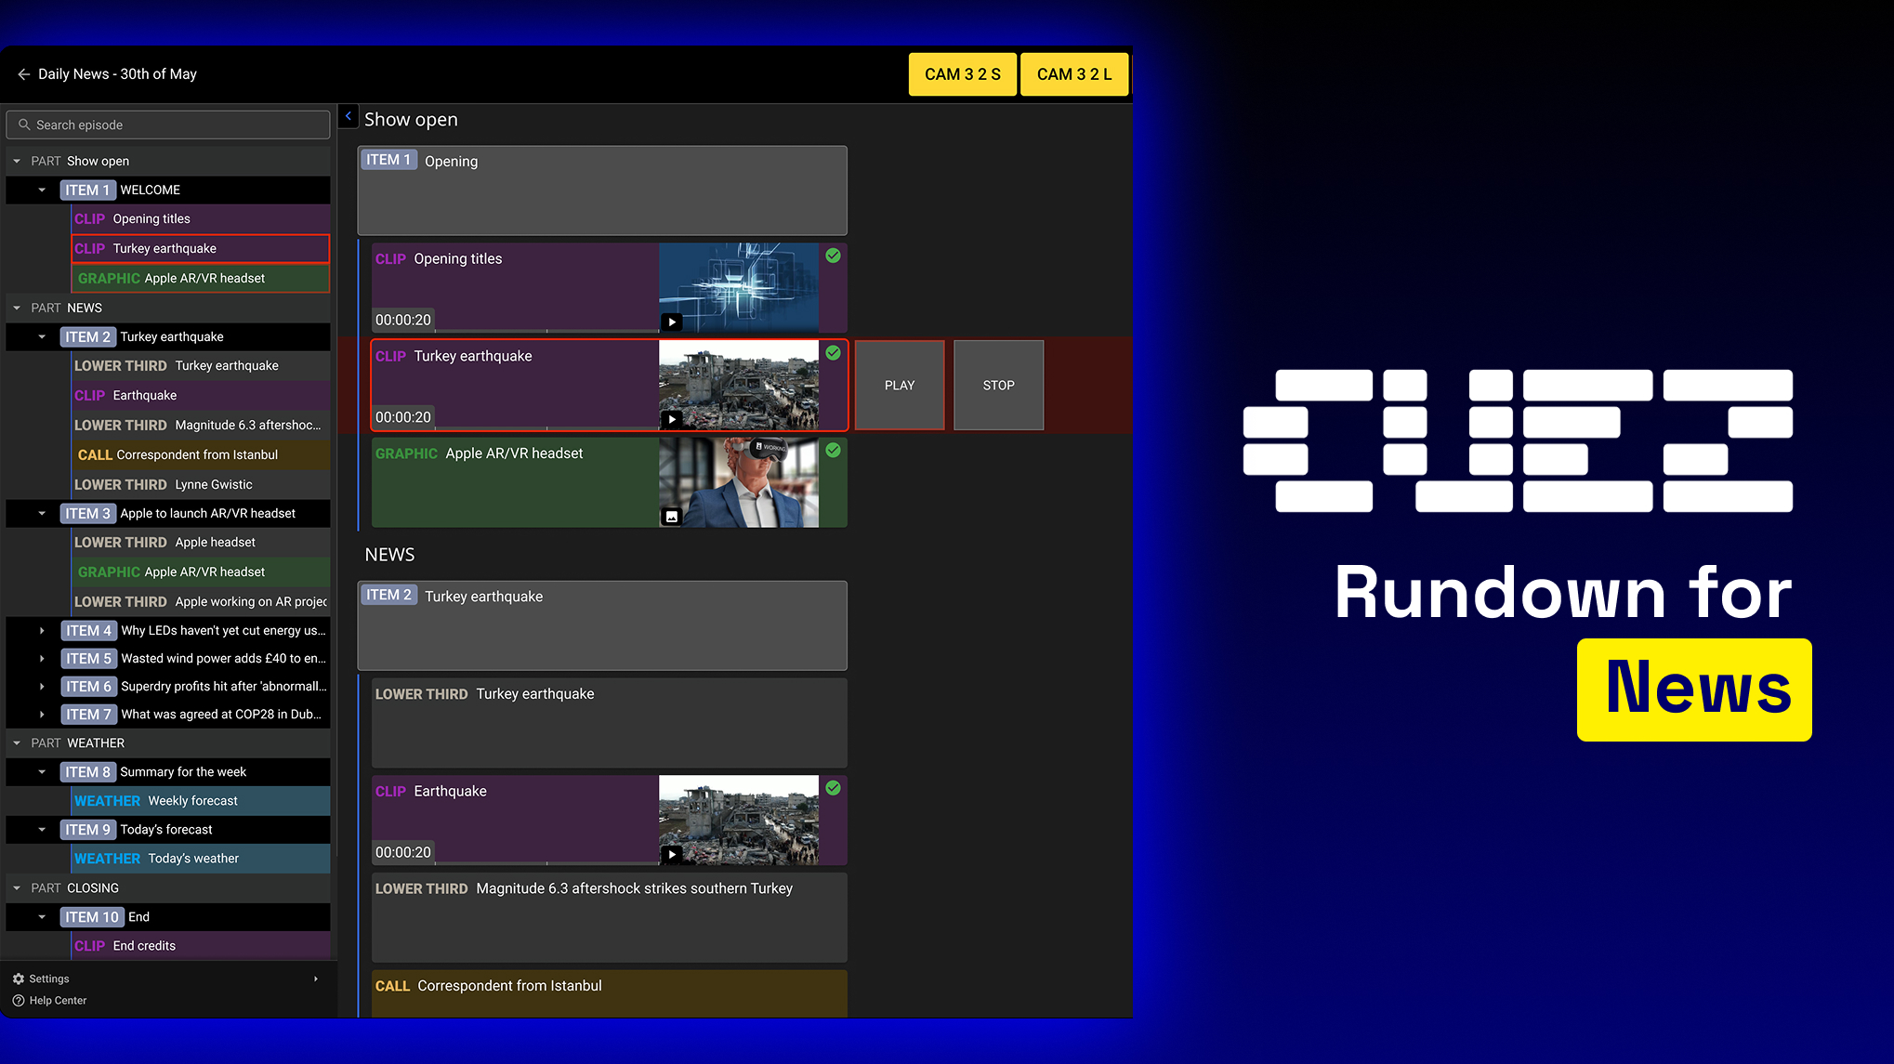This screenshot has height=1064, width=1894.
Task: Select LOWER THIRD Lynne Gwistic
Action: (x=201, y=484)
